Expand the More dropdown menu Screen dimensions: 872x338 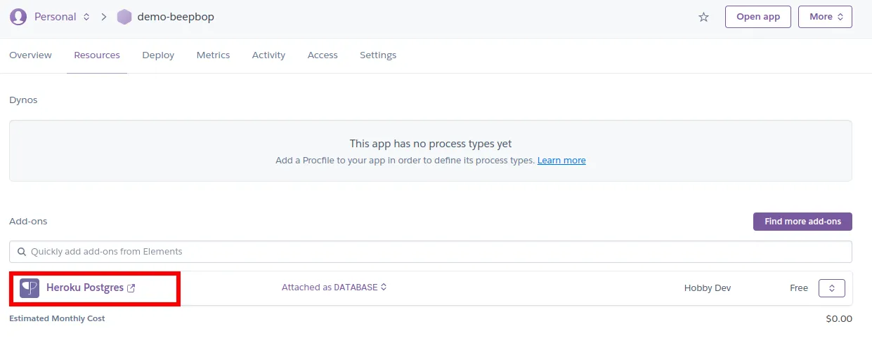coord(825,17)
